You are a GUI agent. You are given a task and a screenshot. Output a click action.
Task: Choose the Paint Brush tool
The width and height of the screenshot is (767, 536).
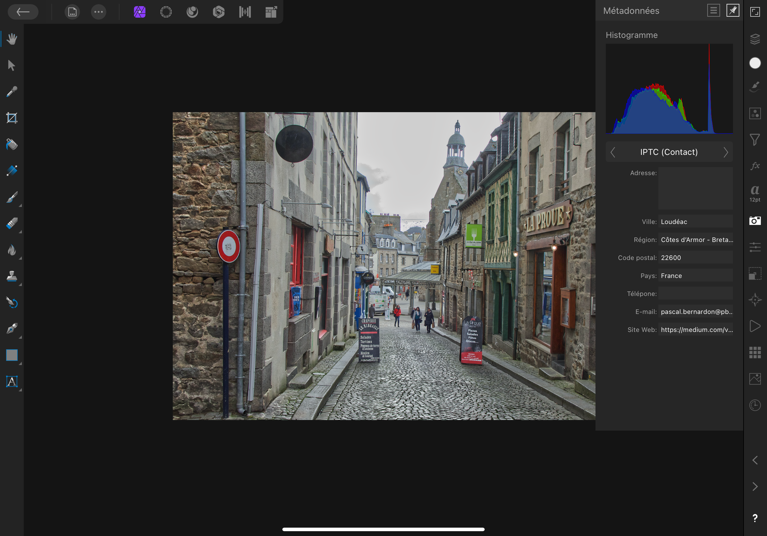point(12,197)
